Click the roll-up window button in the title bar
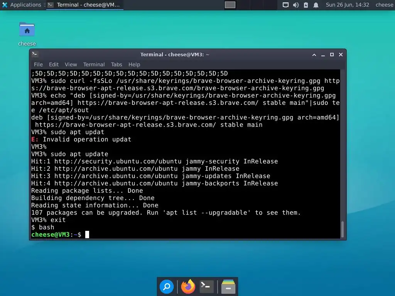The width and height of the screenshot is (395, 296). [x=314, y=55]
